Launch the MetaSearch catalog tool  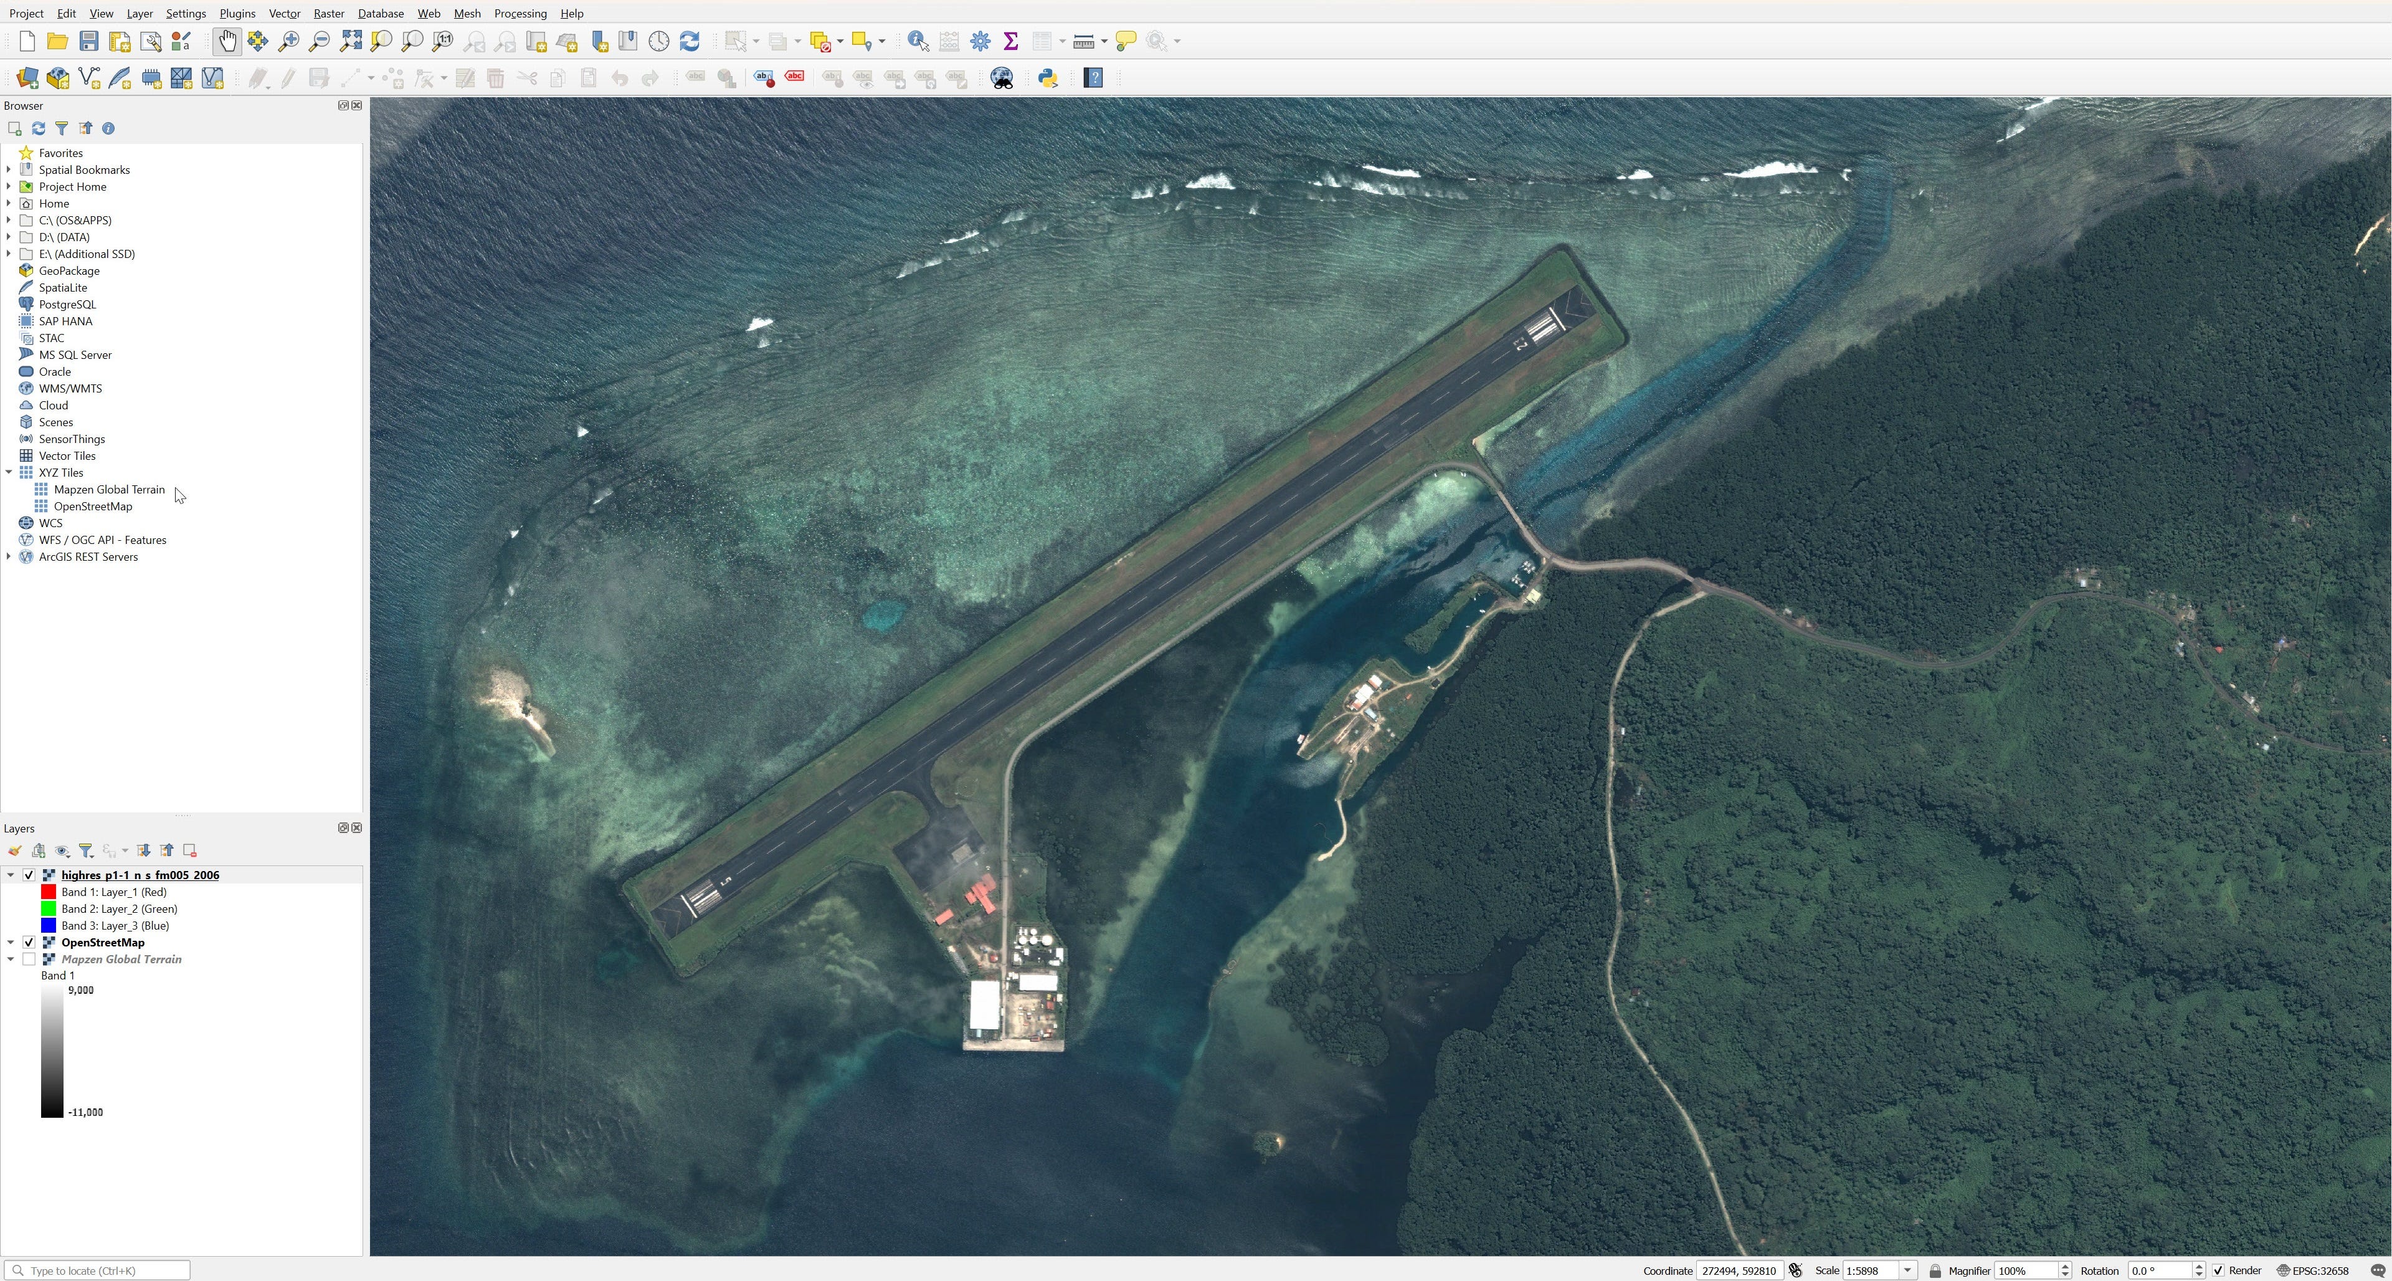(1002, 78)
